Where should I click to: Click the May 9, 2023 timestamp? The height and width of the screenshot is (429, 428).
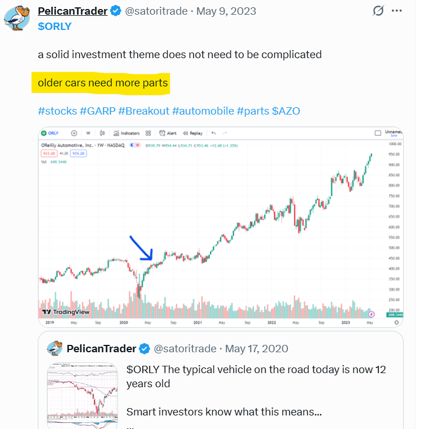[x=226, y=11]
